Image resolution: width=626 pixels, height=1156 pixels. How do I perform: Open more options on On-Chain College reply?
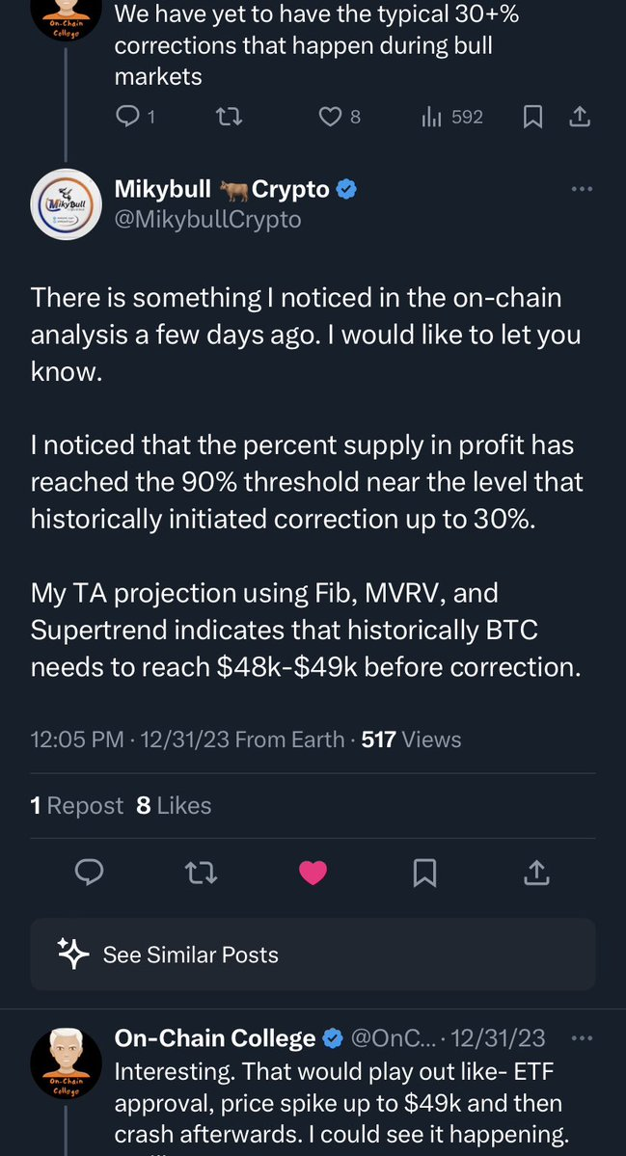(582, 1038)
